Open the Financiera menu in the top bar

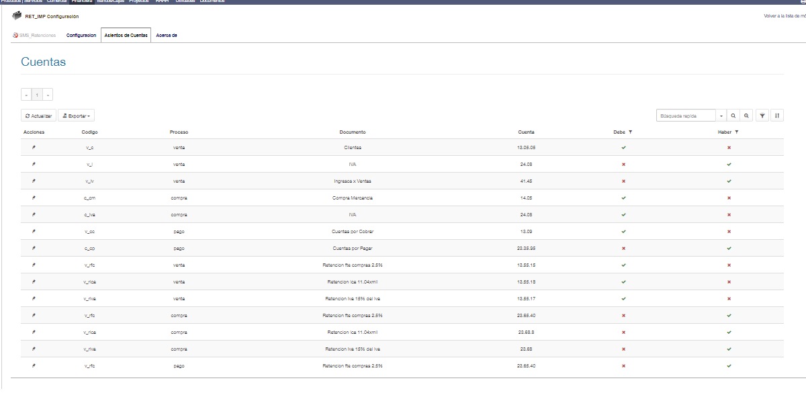pyautogui.click(x=82, y=1)
